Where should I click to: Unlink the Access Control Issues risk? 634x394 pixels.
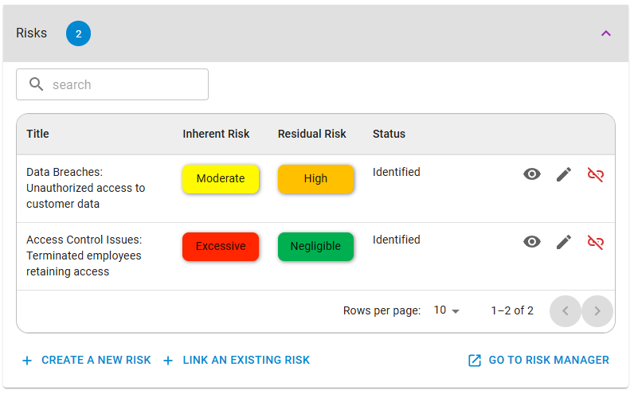click(x=596, y=242)
